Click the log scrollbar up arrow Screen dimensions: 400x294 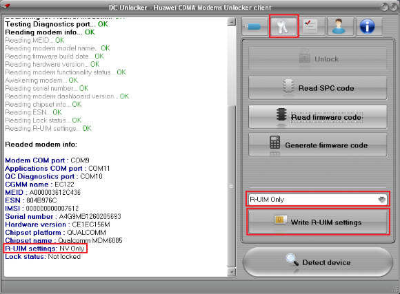(x=231, y=22)
